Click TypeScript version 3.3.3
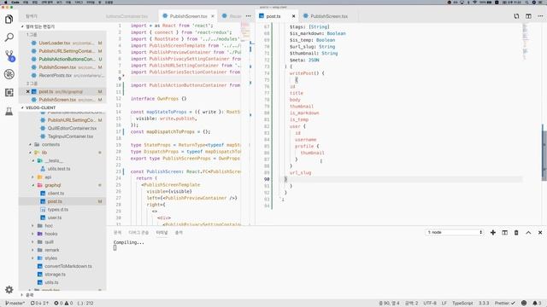Viewport: 547px width, 307px height. click(484, 304)
